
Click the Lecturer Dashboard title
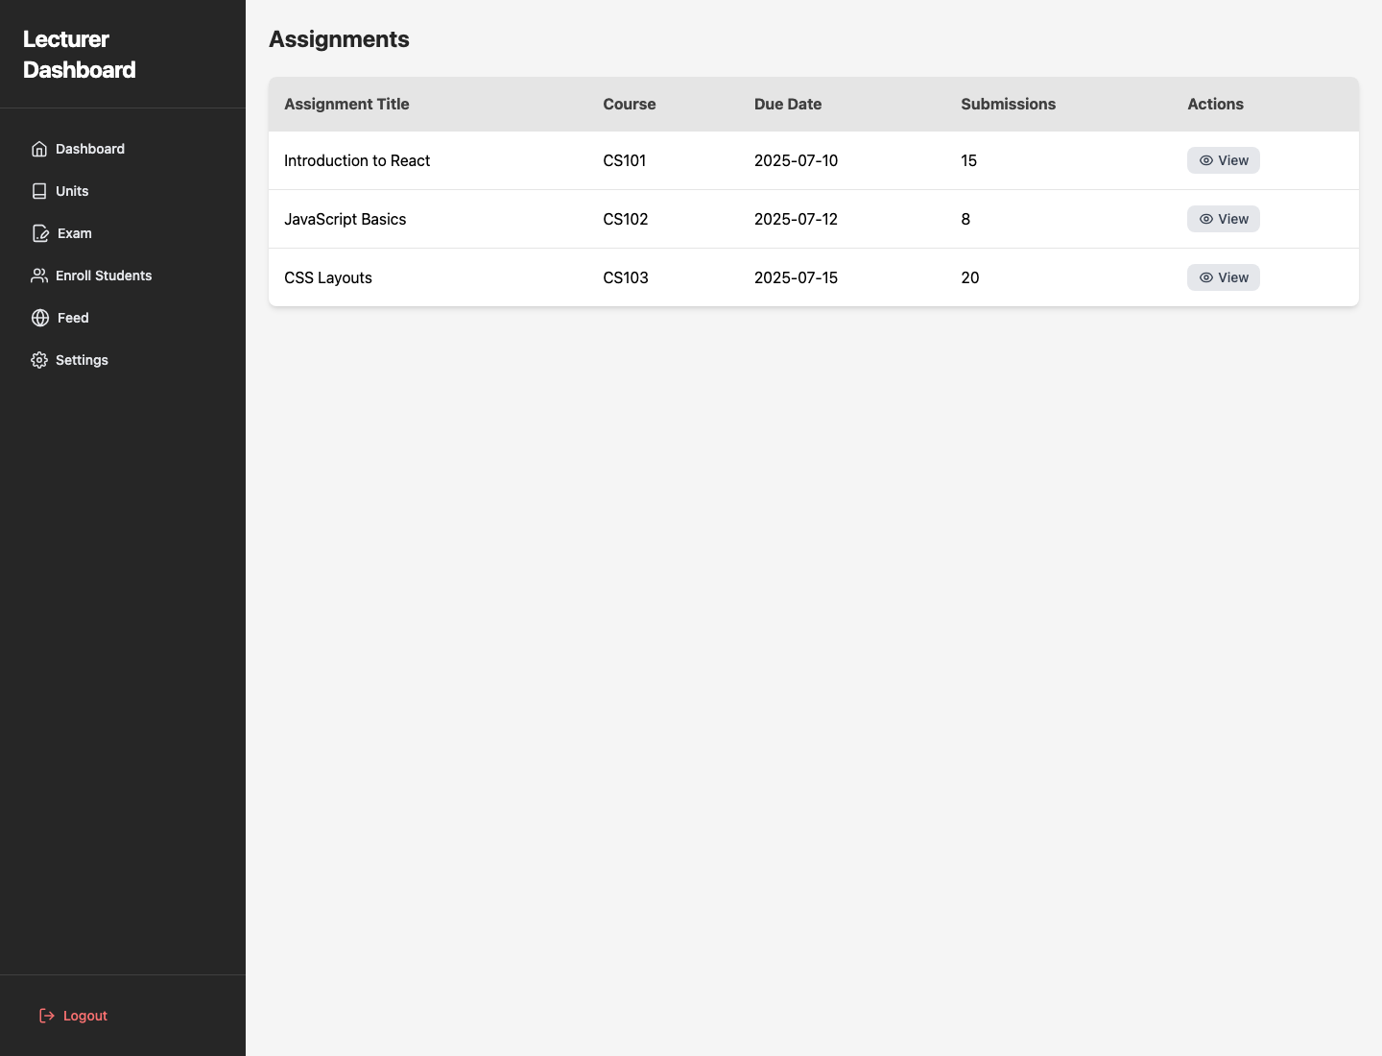click(80, 55)
